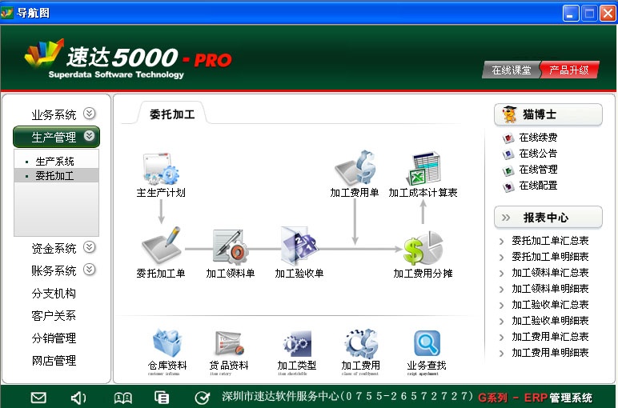
Task: Open the 加工费用分摊 icon
Action: point(423,249)
